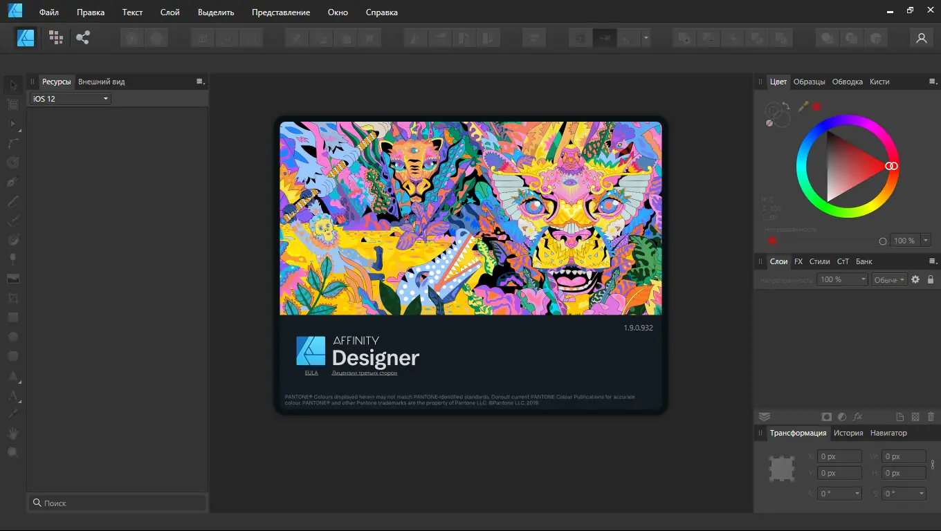Open the iOS 12 assets dropdown
Screen dimensions: 941x531
pyautogui.click(x=70, y=99)
